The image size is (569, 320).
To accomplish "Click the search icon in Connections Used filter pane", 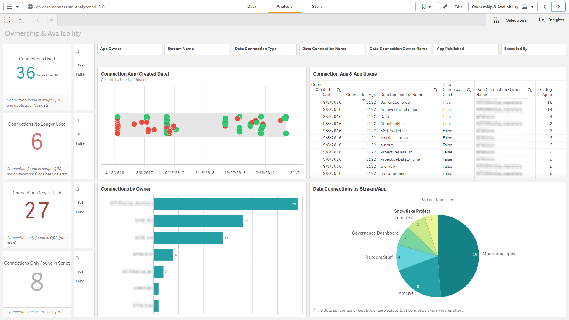I will (x=78, y=51).
